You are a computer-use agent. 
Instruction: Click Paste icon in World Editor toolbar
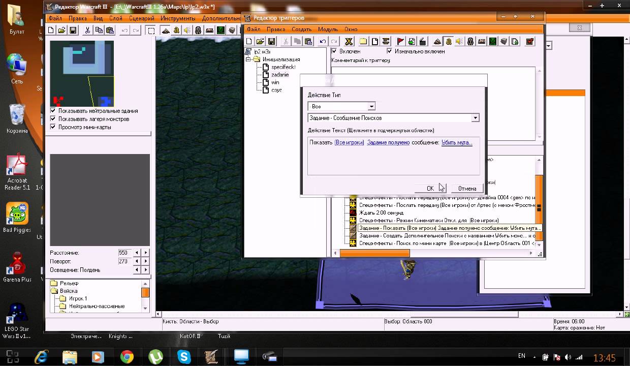pyautogui.click(x=109, y=30)
